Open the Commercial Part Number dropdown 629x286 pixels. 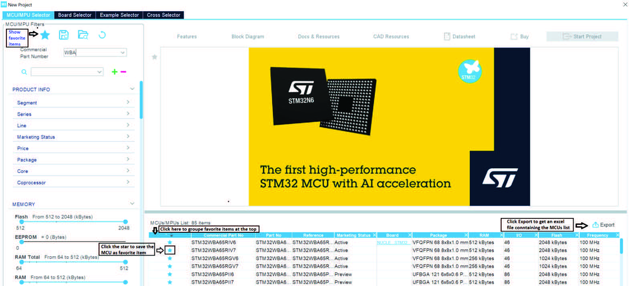coord(123,52)
